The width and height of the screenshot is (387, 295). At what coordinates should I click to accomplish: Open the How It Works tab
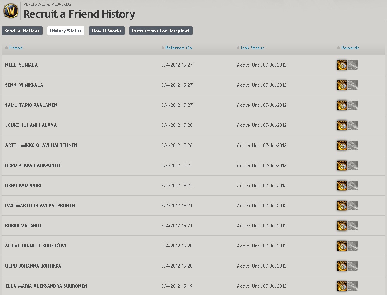coord(107,31)
